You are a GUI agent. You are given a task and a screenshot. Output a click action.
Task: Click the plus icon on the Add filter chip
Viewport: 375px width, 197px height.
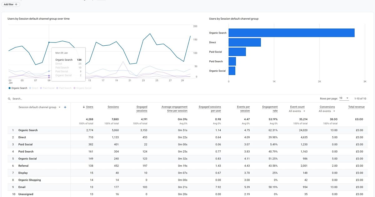(x=16, y=4)
